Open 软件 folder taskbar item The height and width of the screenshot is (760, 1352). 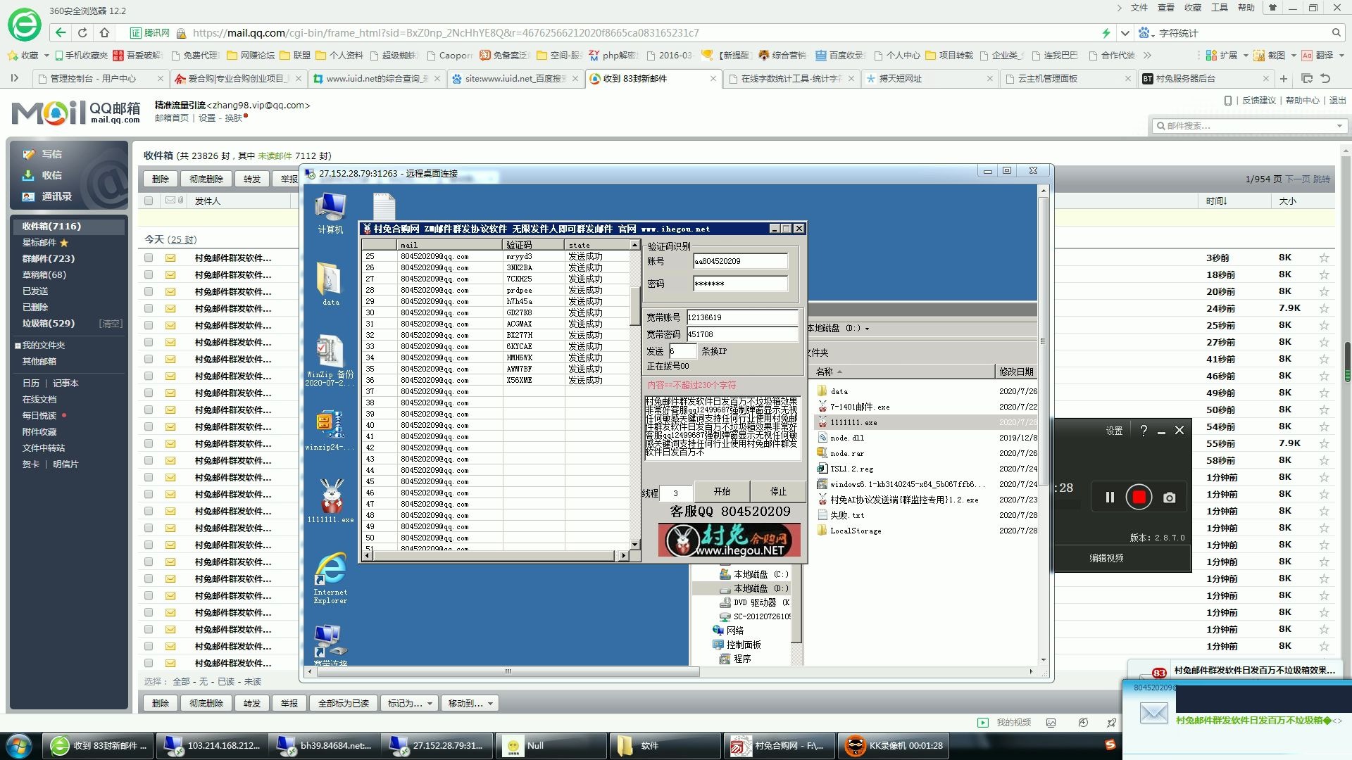[665, 745]
